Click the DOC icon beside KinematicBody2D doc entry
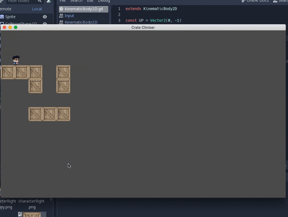Viewport: 288px width, 217px height. point(61,22)
